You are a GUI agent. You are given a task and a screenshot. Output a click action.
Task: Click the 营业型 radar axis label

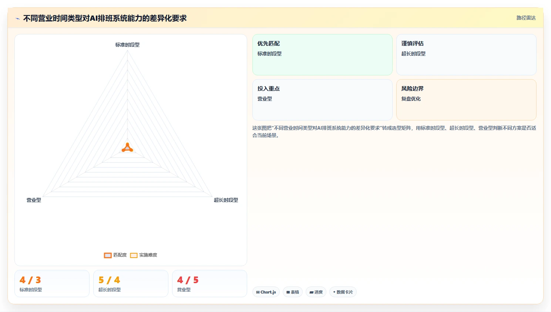click(34, 200)
